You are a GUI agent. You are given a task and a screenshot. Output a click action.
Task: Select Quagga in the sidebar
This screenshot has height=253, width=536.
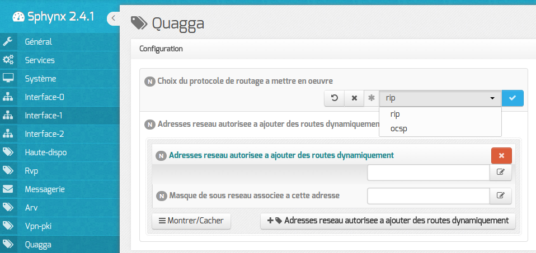pos(60,245)
